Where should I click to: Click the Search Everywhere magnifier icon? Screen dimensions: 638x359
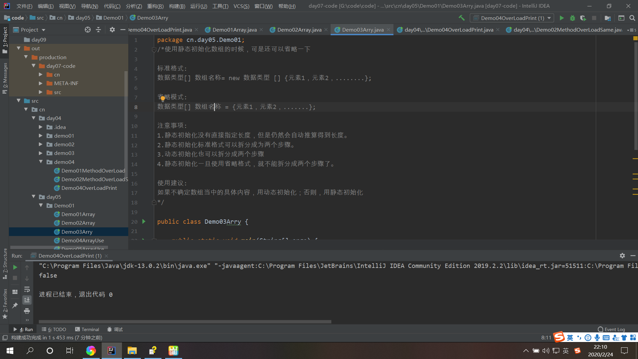pyautogui.click(x=632, y=18)
